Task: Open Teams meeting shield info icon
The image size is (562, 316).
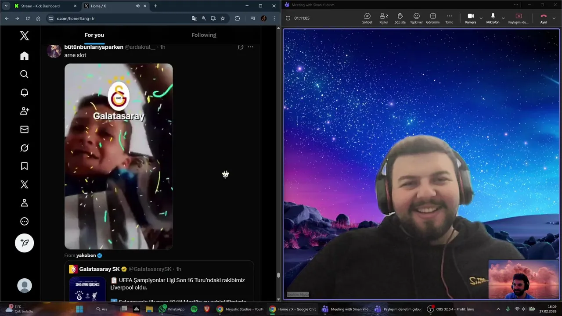Action: coord(288,18)
